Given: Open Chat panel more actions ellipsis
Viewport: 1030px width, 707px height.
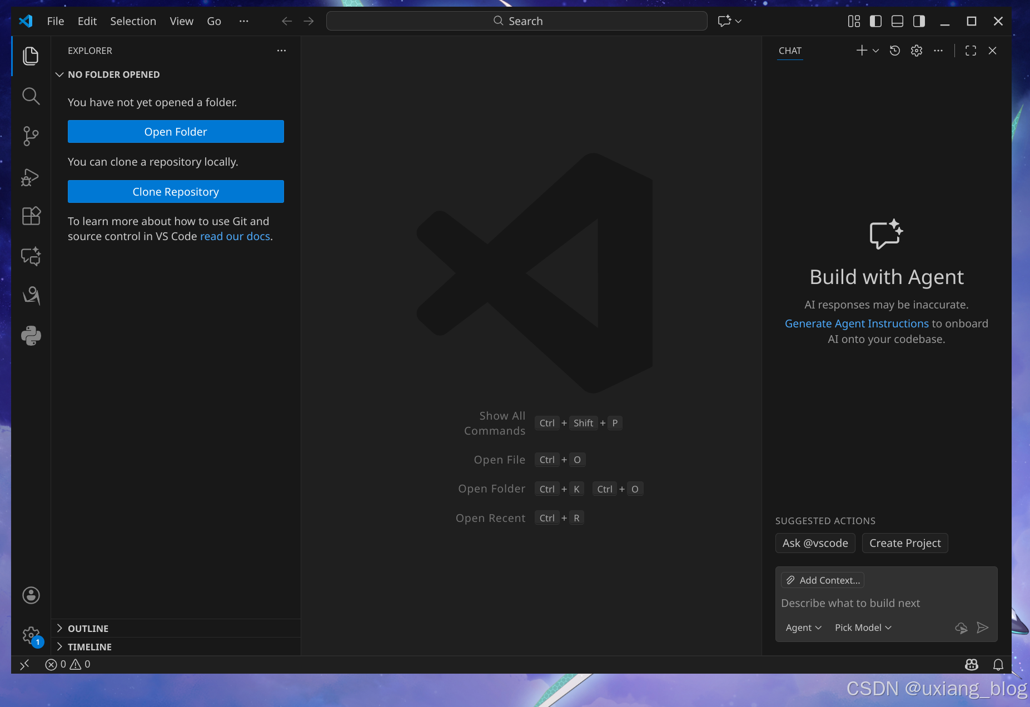Looking at the screenshot, I should click(938, 51).
